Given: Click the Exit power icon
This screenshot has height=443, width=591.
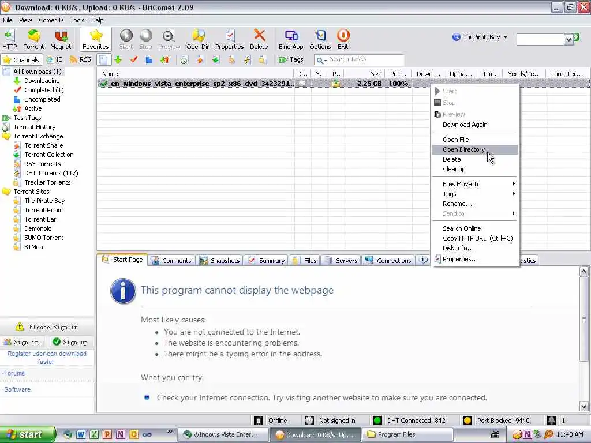Looking at the screenshot, I should click(343, 39).
